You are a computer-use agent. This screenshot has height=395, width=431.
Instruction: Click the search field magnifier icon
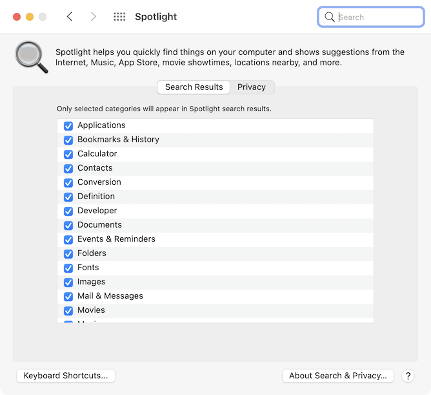coord(330,17)
